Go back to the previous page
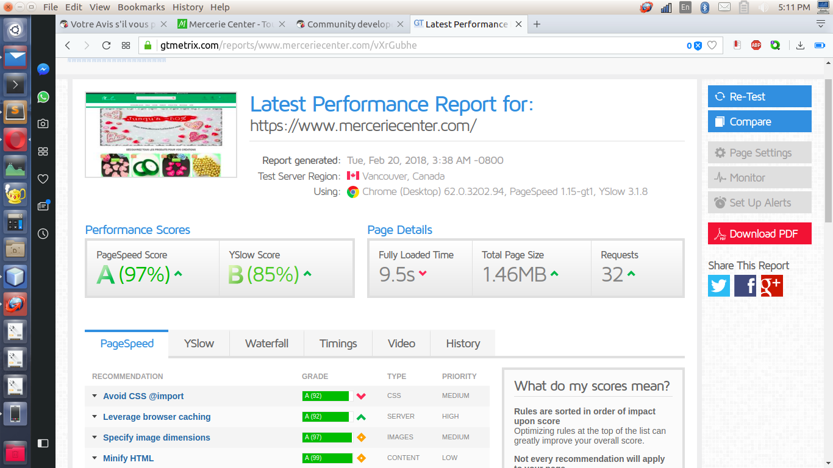833x468 pixels. coord(68,45)
